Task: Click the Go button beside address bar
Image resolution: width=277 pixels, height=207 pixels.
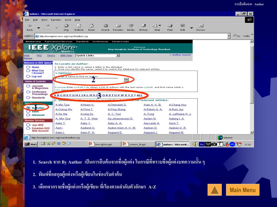Action: [x=237, y=36]
